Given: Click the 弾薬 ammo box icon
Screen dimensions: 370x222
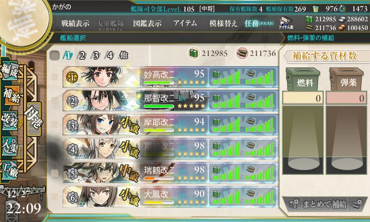Looking at the screenshot, I should click(346, 79).
